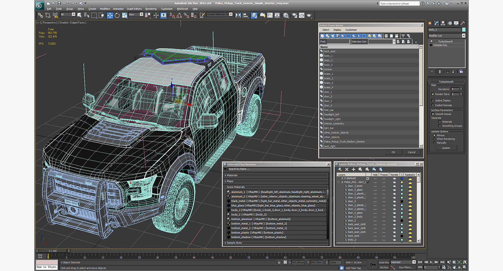Open the Motion command panel tab
This screenshot has height=271, width=503.
(x=450, y=23)
